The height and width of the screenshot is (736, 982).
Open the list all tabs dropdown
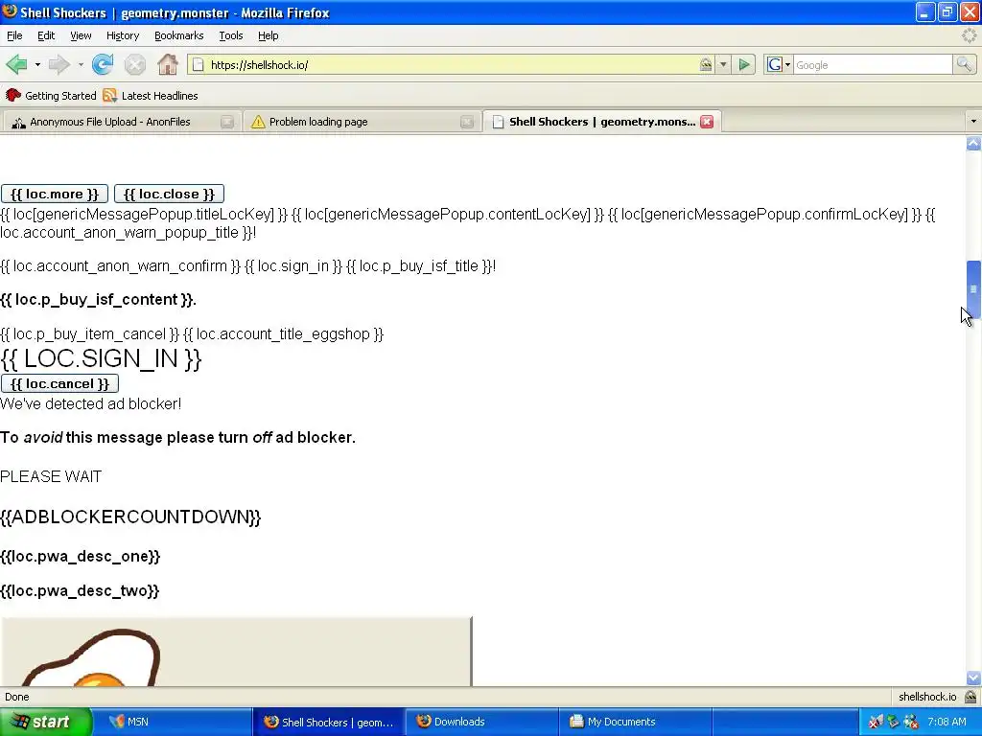(x=973, y=122)
